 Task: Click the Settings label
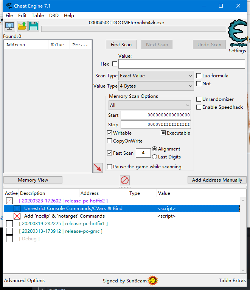tap(238, 51)
